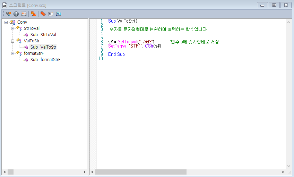Click the tree panel left scroll arrow
The height and width of the screenshot is (177, 294).
pyautogui.click(x=5, y=172)
